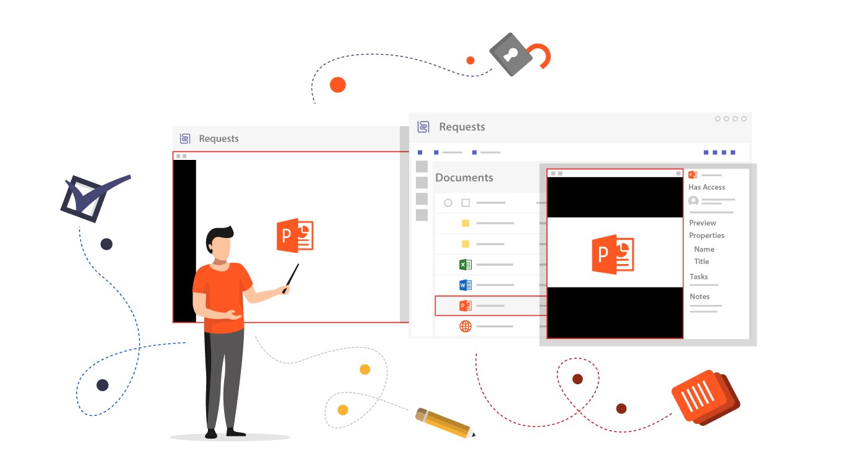Click the large PowerPoint icon in the preview pane
The image size is (848, 476).
[613, 254]
